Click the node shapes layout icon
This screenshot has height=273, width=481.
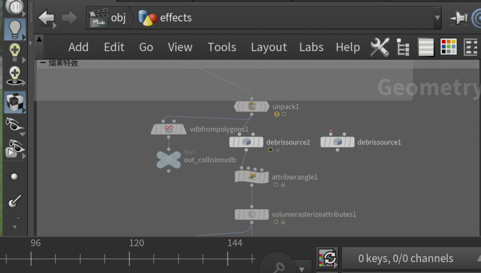coord(471,47)
